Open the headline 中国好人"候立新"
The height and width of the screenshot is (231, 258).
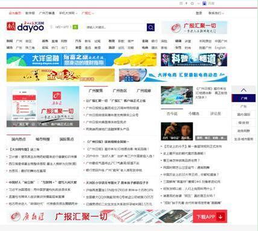pos(43,182)
